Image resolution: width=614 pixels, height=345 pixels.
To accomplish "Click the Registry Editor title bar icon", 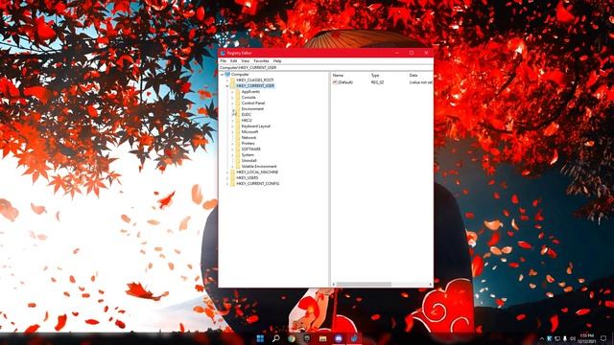I will (x=223, y=53).
